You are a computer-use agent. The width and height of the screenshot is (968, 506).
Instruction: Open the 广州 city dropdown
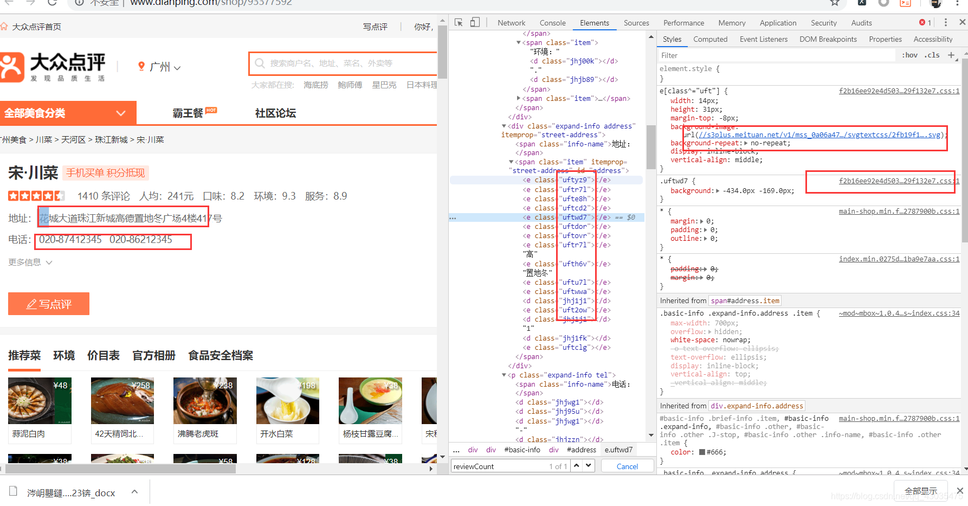[x=165, y=67]
